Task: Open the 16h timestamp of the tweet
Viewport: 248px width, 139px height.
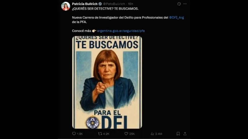Action: (x=131, y=4)
